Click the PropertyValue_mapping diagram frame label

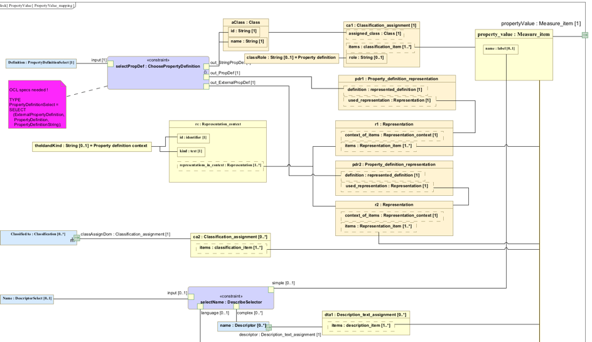[38, 5]
